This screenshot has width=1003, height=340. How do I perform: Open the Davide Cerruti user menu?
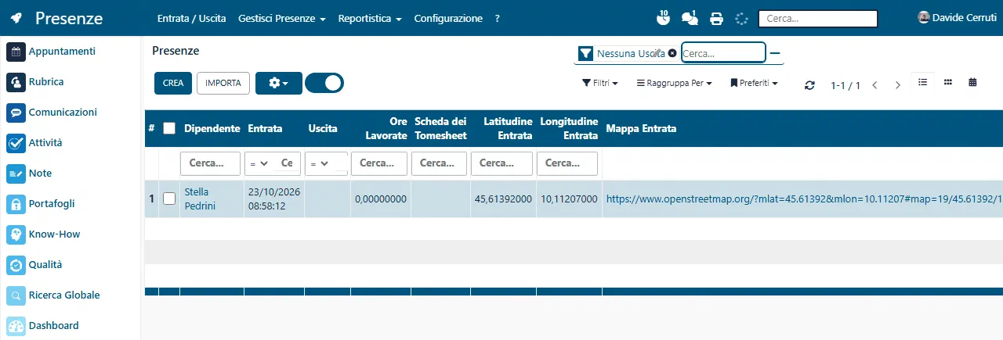(x=958, y=17)
